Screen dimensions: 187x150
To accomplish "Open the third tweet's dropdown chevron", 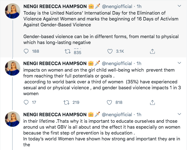I will tap(179, 114).
